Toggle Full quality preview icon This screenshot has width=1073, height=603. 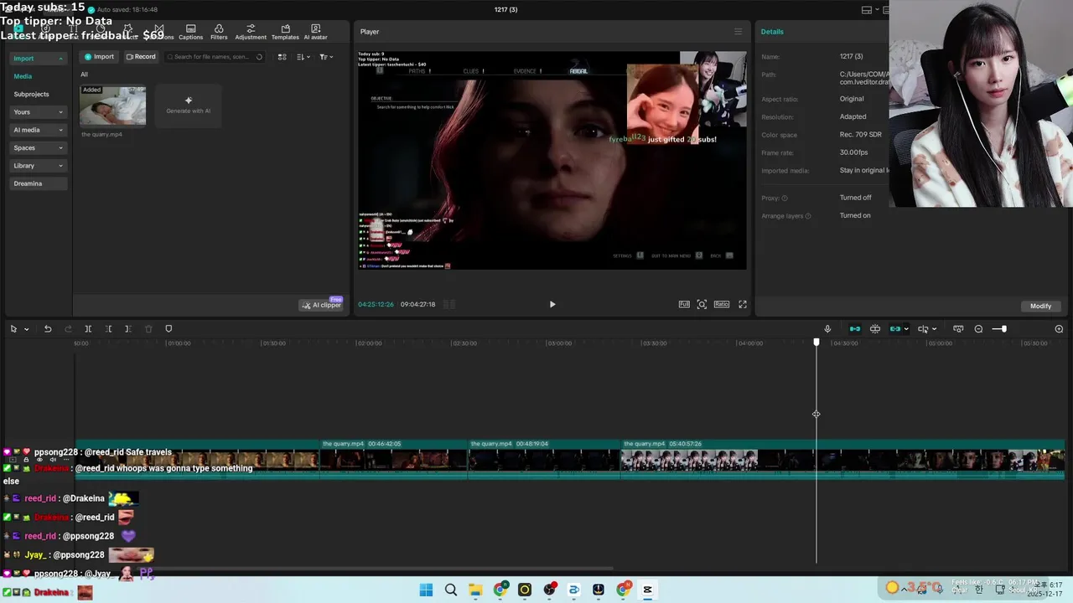tap(684, 304)
